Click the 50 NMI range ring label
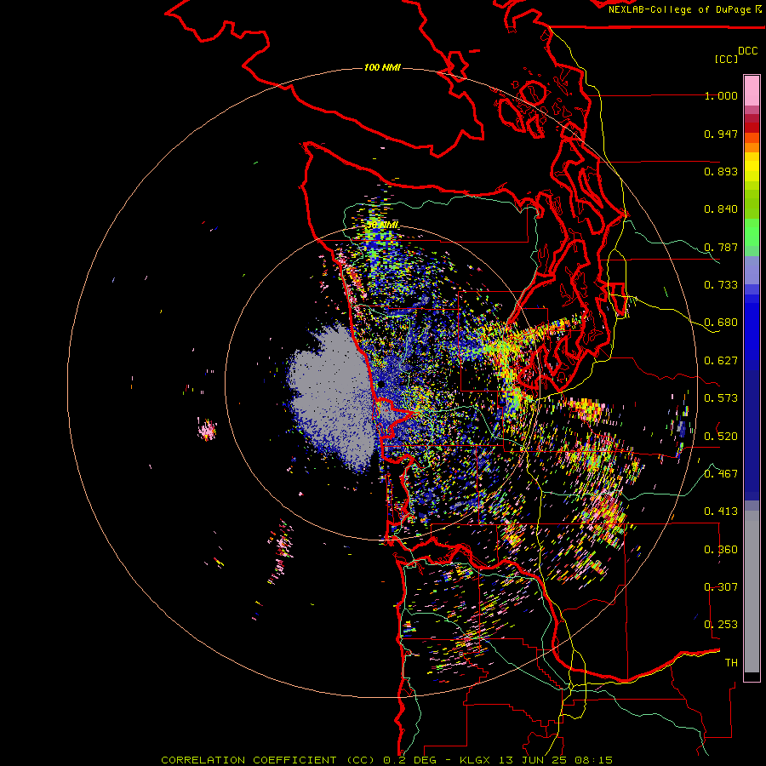Image resolution: width=766 pixels, height=766 pixels. [x=382, y=226]
